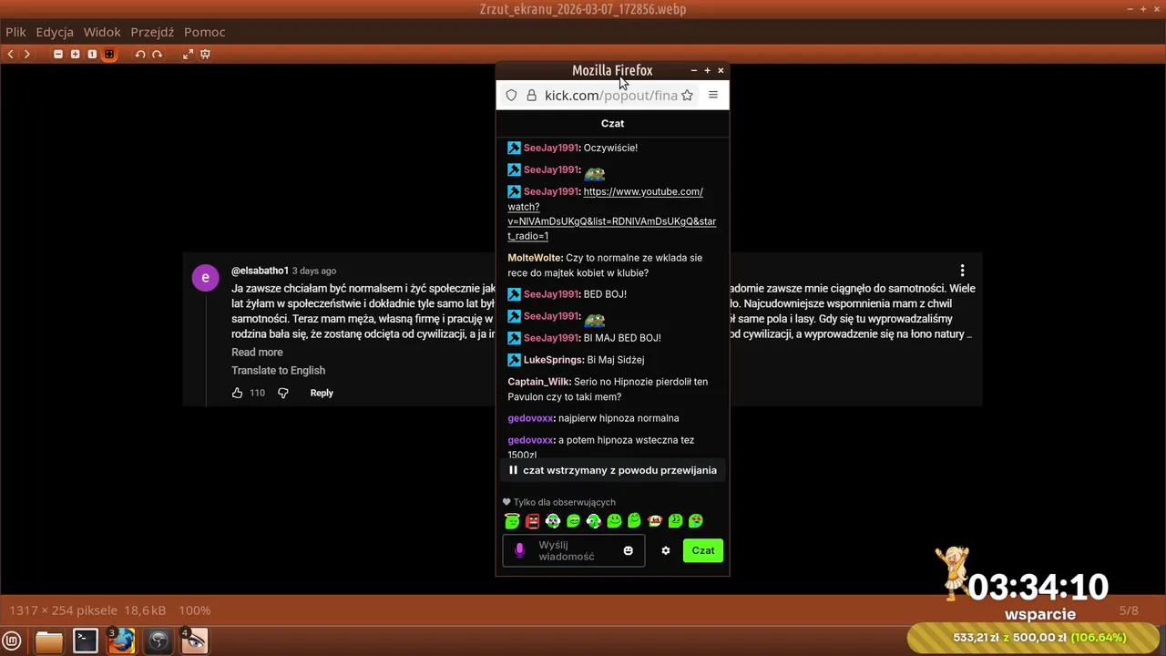Image resolution: width=1166 pixels, height=656 pixels.
Task: Zoom in with the plus toolbar icon
Action: (75, 55)
